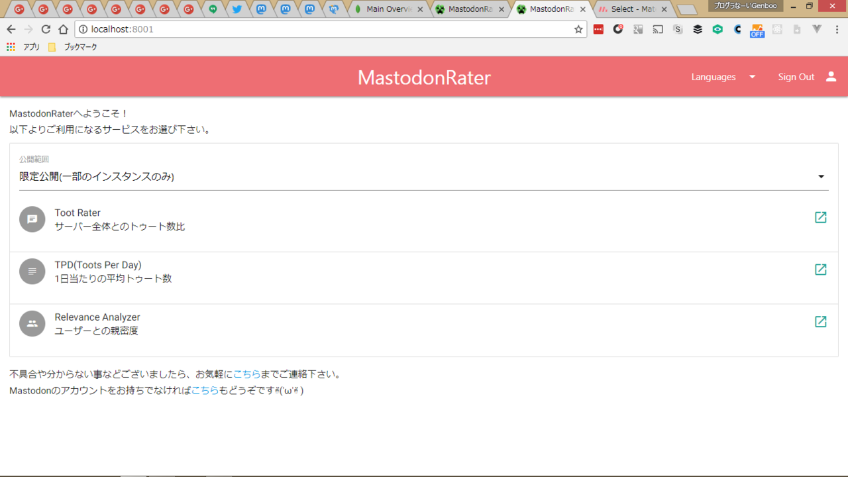Follow the こちら link in the contact sentence
The height and width of the screenshot is (477, 848).
(x=247, y=374)
